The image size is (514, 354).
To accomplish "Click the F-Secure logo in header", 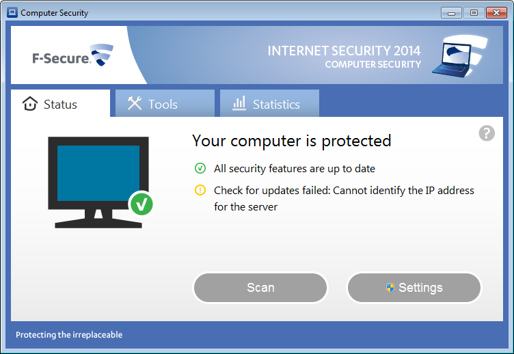I will (72, 56).
